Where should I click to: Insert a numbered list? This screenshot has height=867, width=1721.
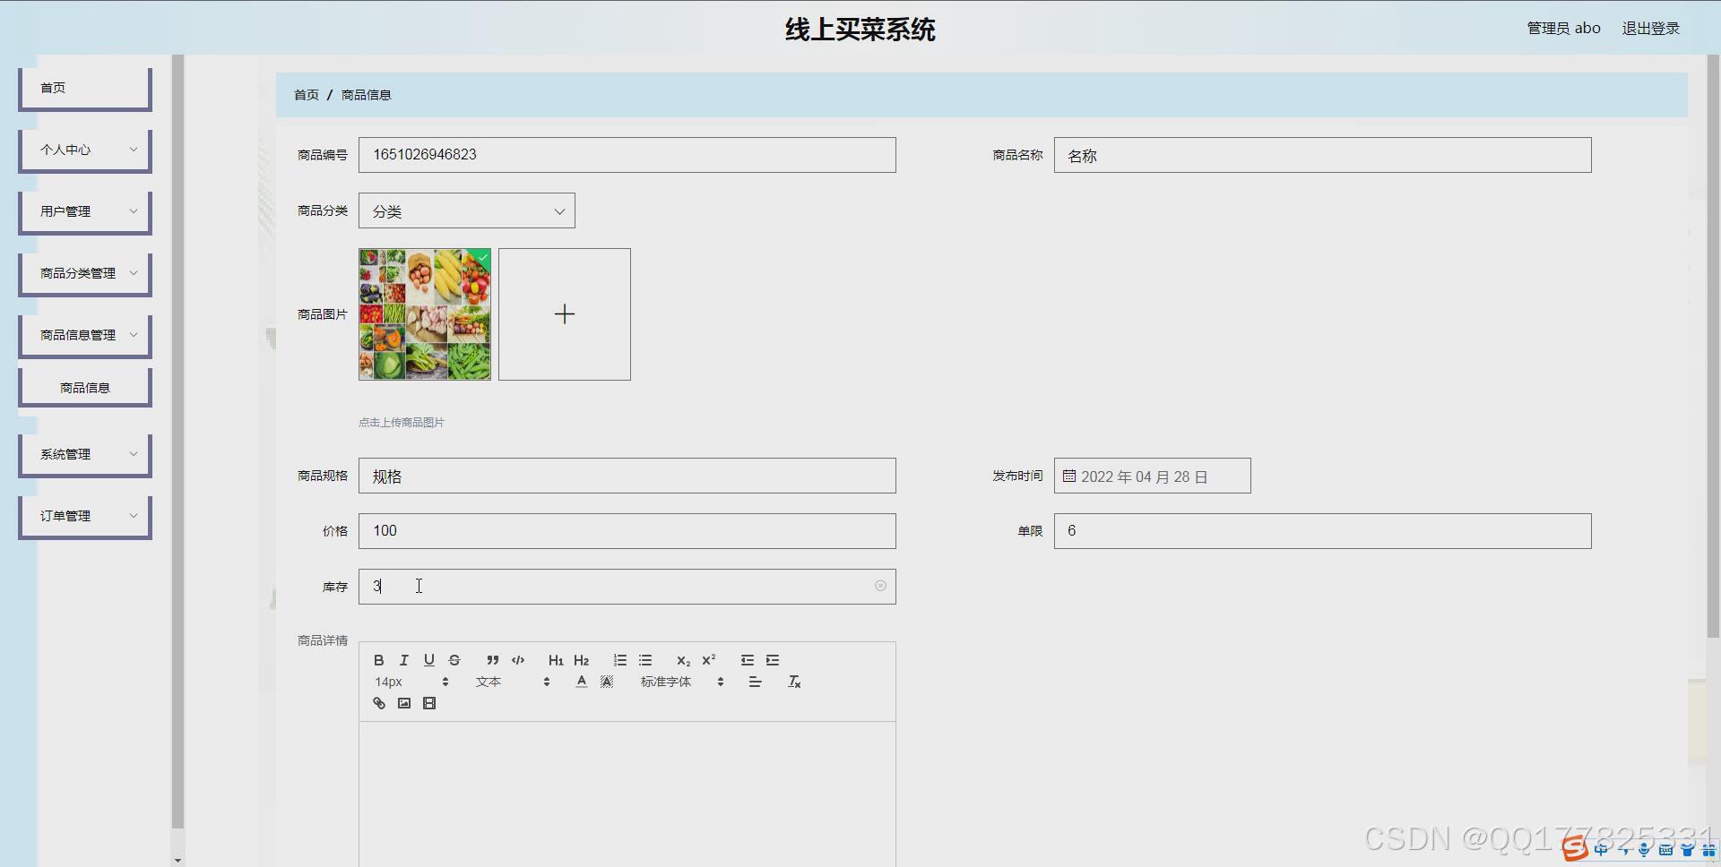tap(620, 660)
